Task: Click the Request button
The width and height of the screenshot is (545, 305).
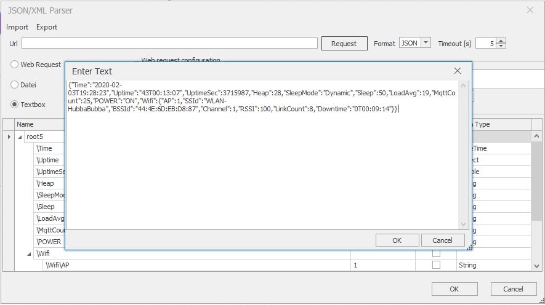Action: point(344,44)
